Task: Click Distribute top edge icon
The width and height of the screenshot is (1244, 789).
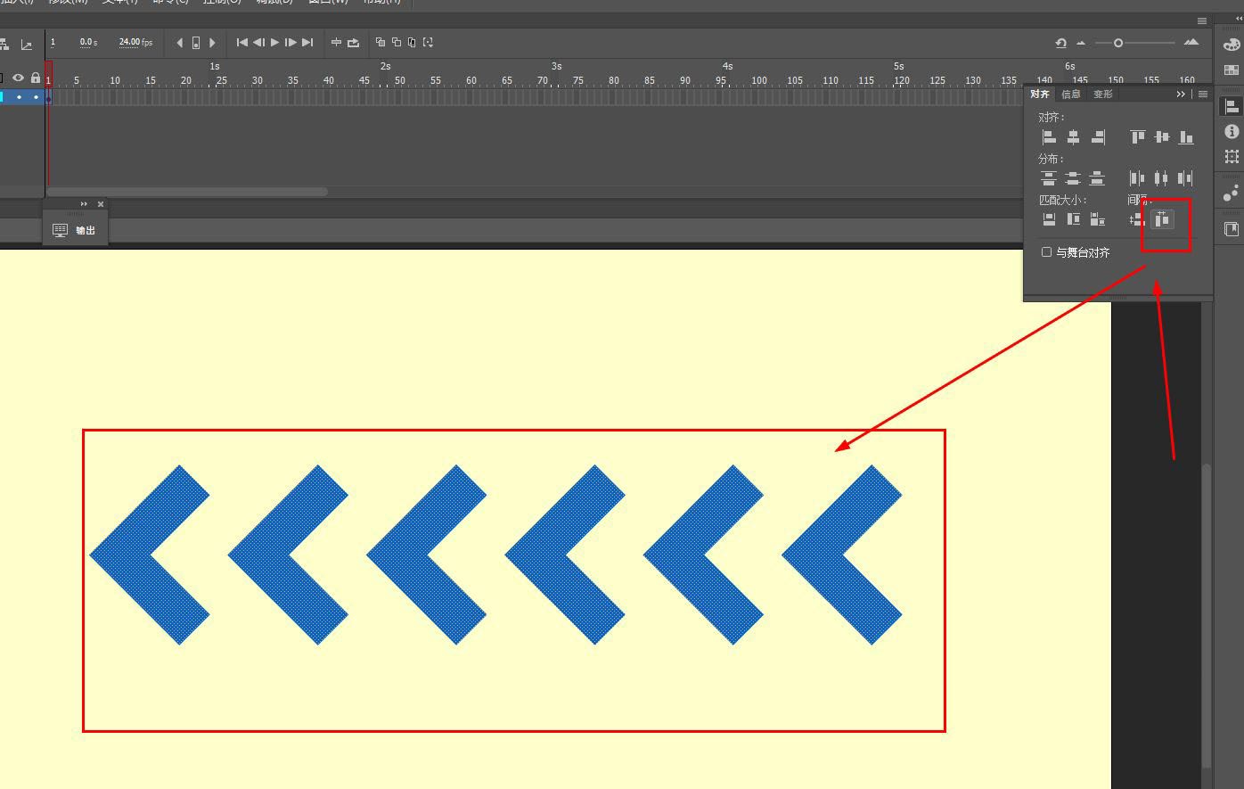Action: 1049,178
